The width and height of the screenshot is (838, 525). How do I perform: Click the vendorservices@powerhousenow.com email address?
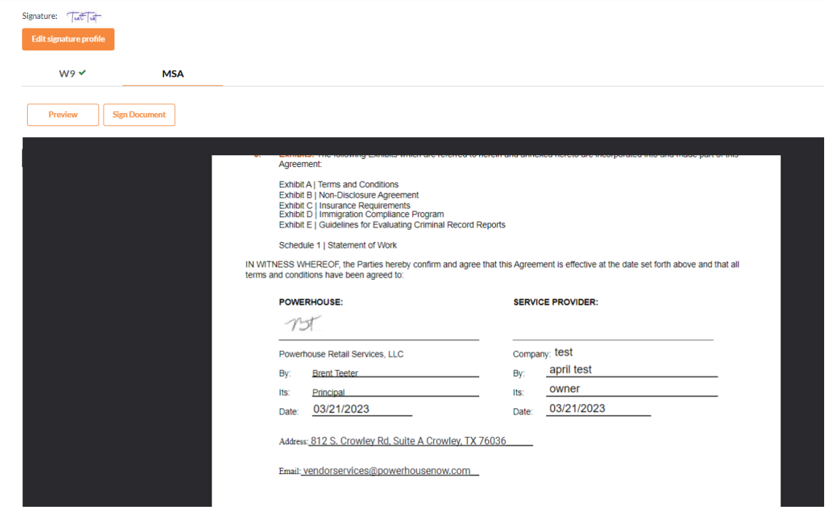tap(387, 470)
